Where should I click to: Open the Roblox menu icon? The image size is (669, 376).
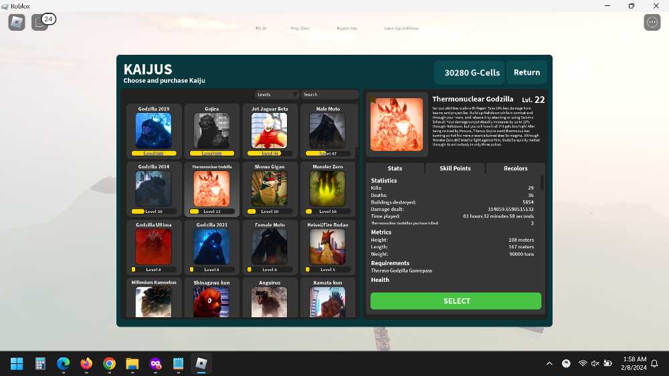click(x=17, y=22)
